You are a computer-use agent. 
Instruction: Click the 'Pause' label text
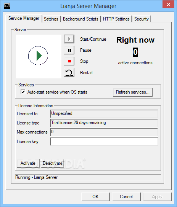click(x=86, y=50)
